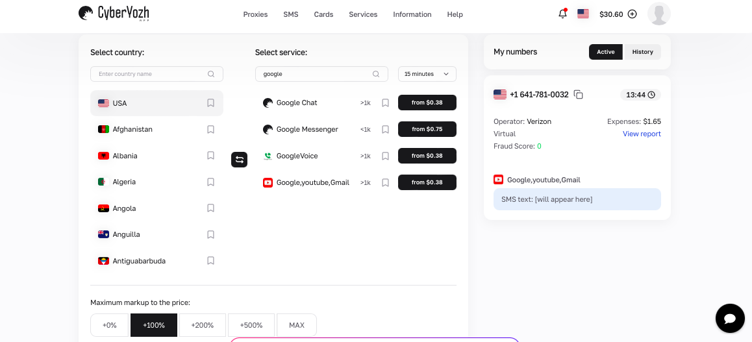
Task: Click the CyberVozh logo
Action: click(114, 14)
